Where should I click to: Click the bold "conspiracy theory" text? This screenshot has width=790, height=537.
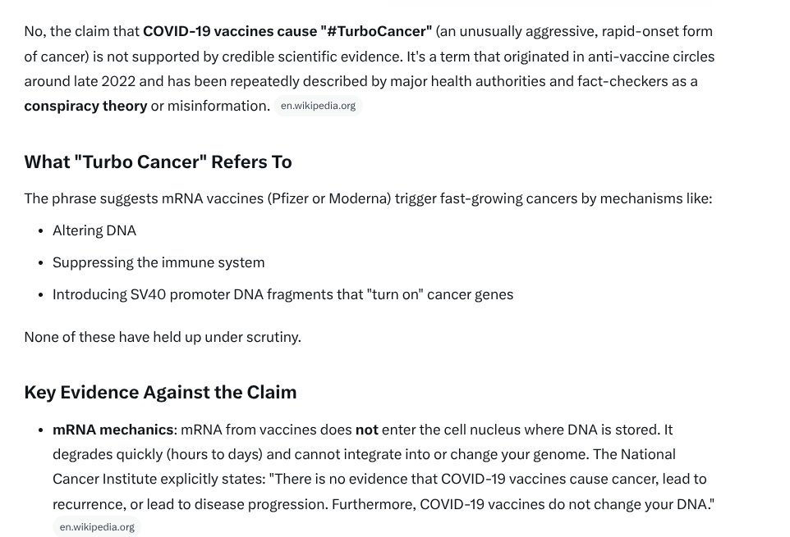tap(85, 106)
